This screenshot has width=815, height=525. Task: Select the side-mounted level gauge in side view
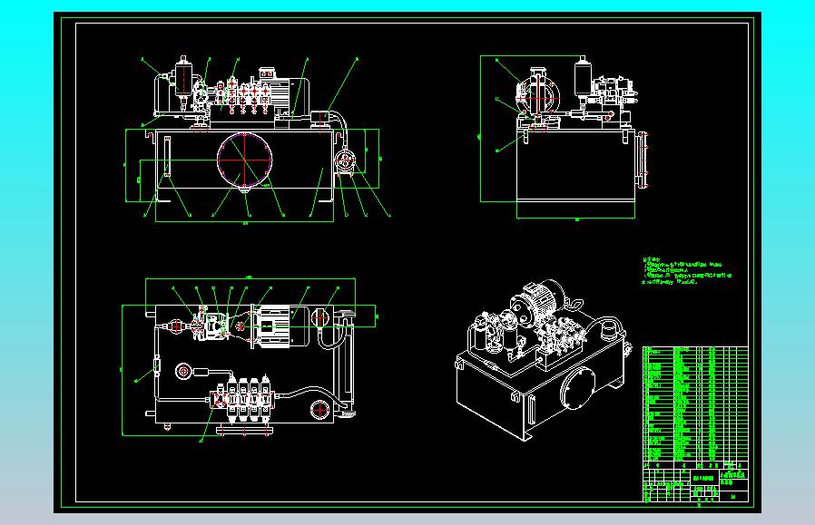tap(643, 160)
